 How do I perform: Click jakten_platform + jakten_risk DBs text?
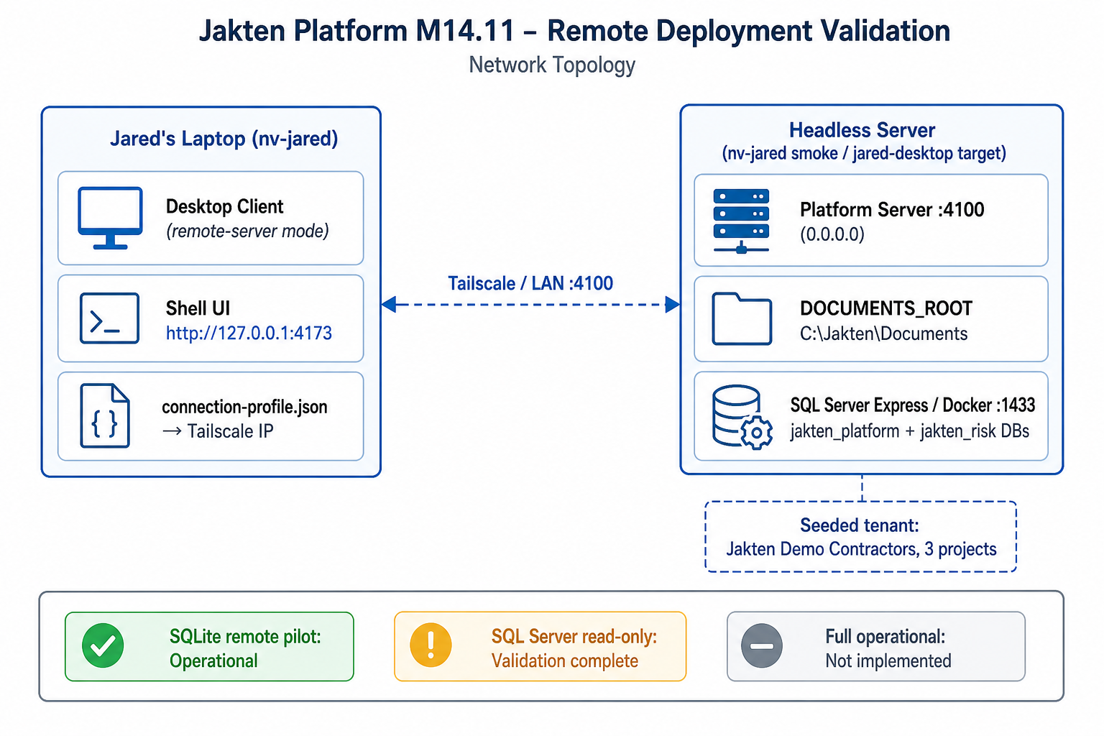point(910,431)
